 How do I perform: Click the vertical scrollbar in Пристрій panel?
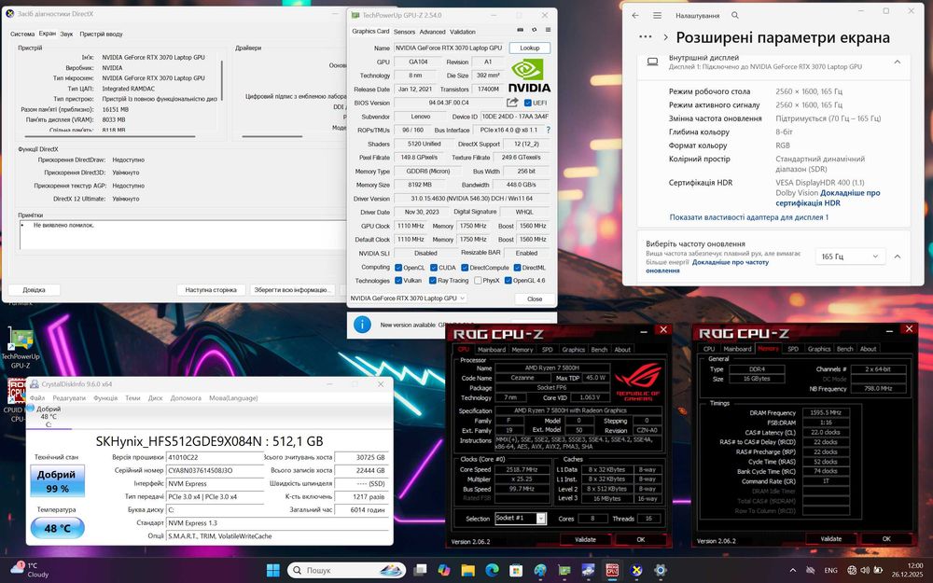pos(222,80)
